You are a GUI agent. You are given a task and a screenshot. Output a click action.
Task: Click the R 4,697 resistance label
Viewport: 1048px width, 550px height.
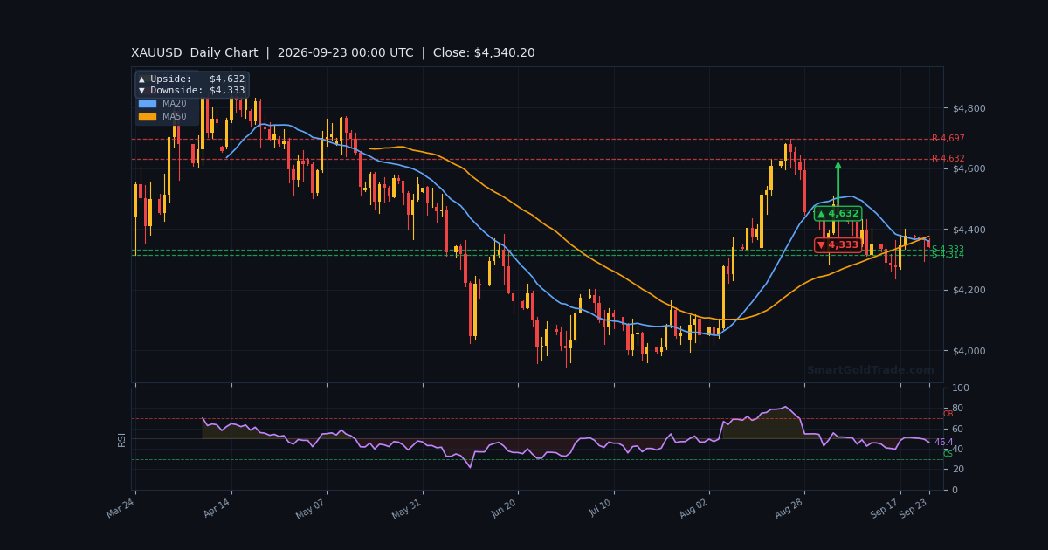pyautogui.click(x=948, y=139)
